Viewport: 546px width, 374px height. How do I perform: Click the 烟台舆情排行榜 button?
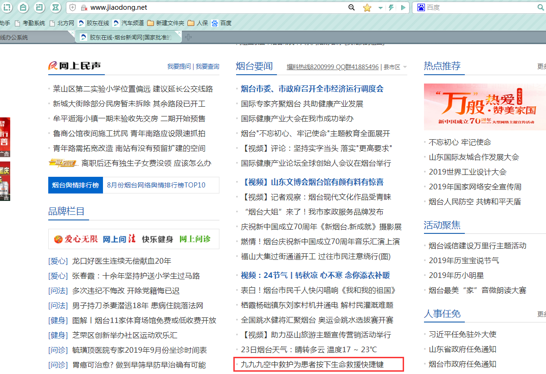pos(76,185)
